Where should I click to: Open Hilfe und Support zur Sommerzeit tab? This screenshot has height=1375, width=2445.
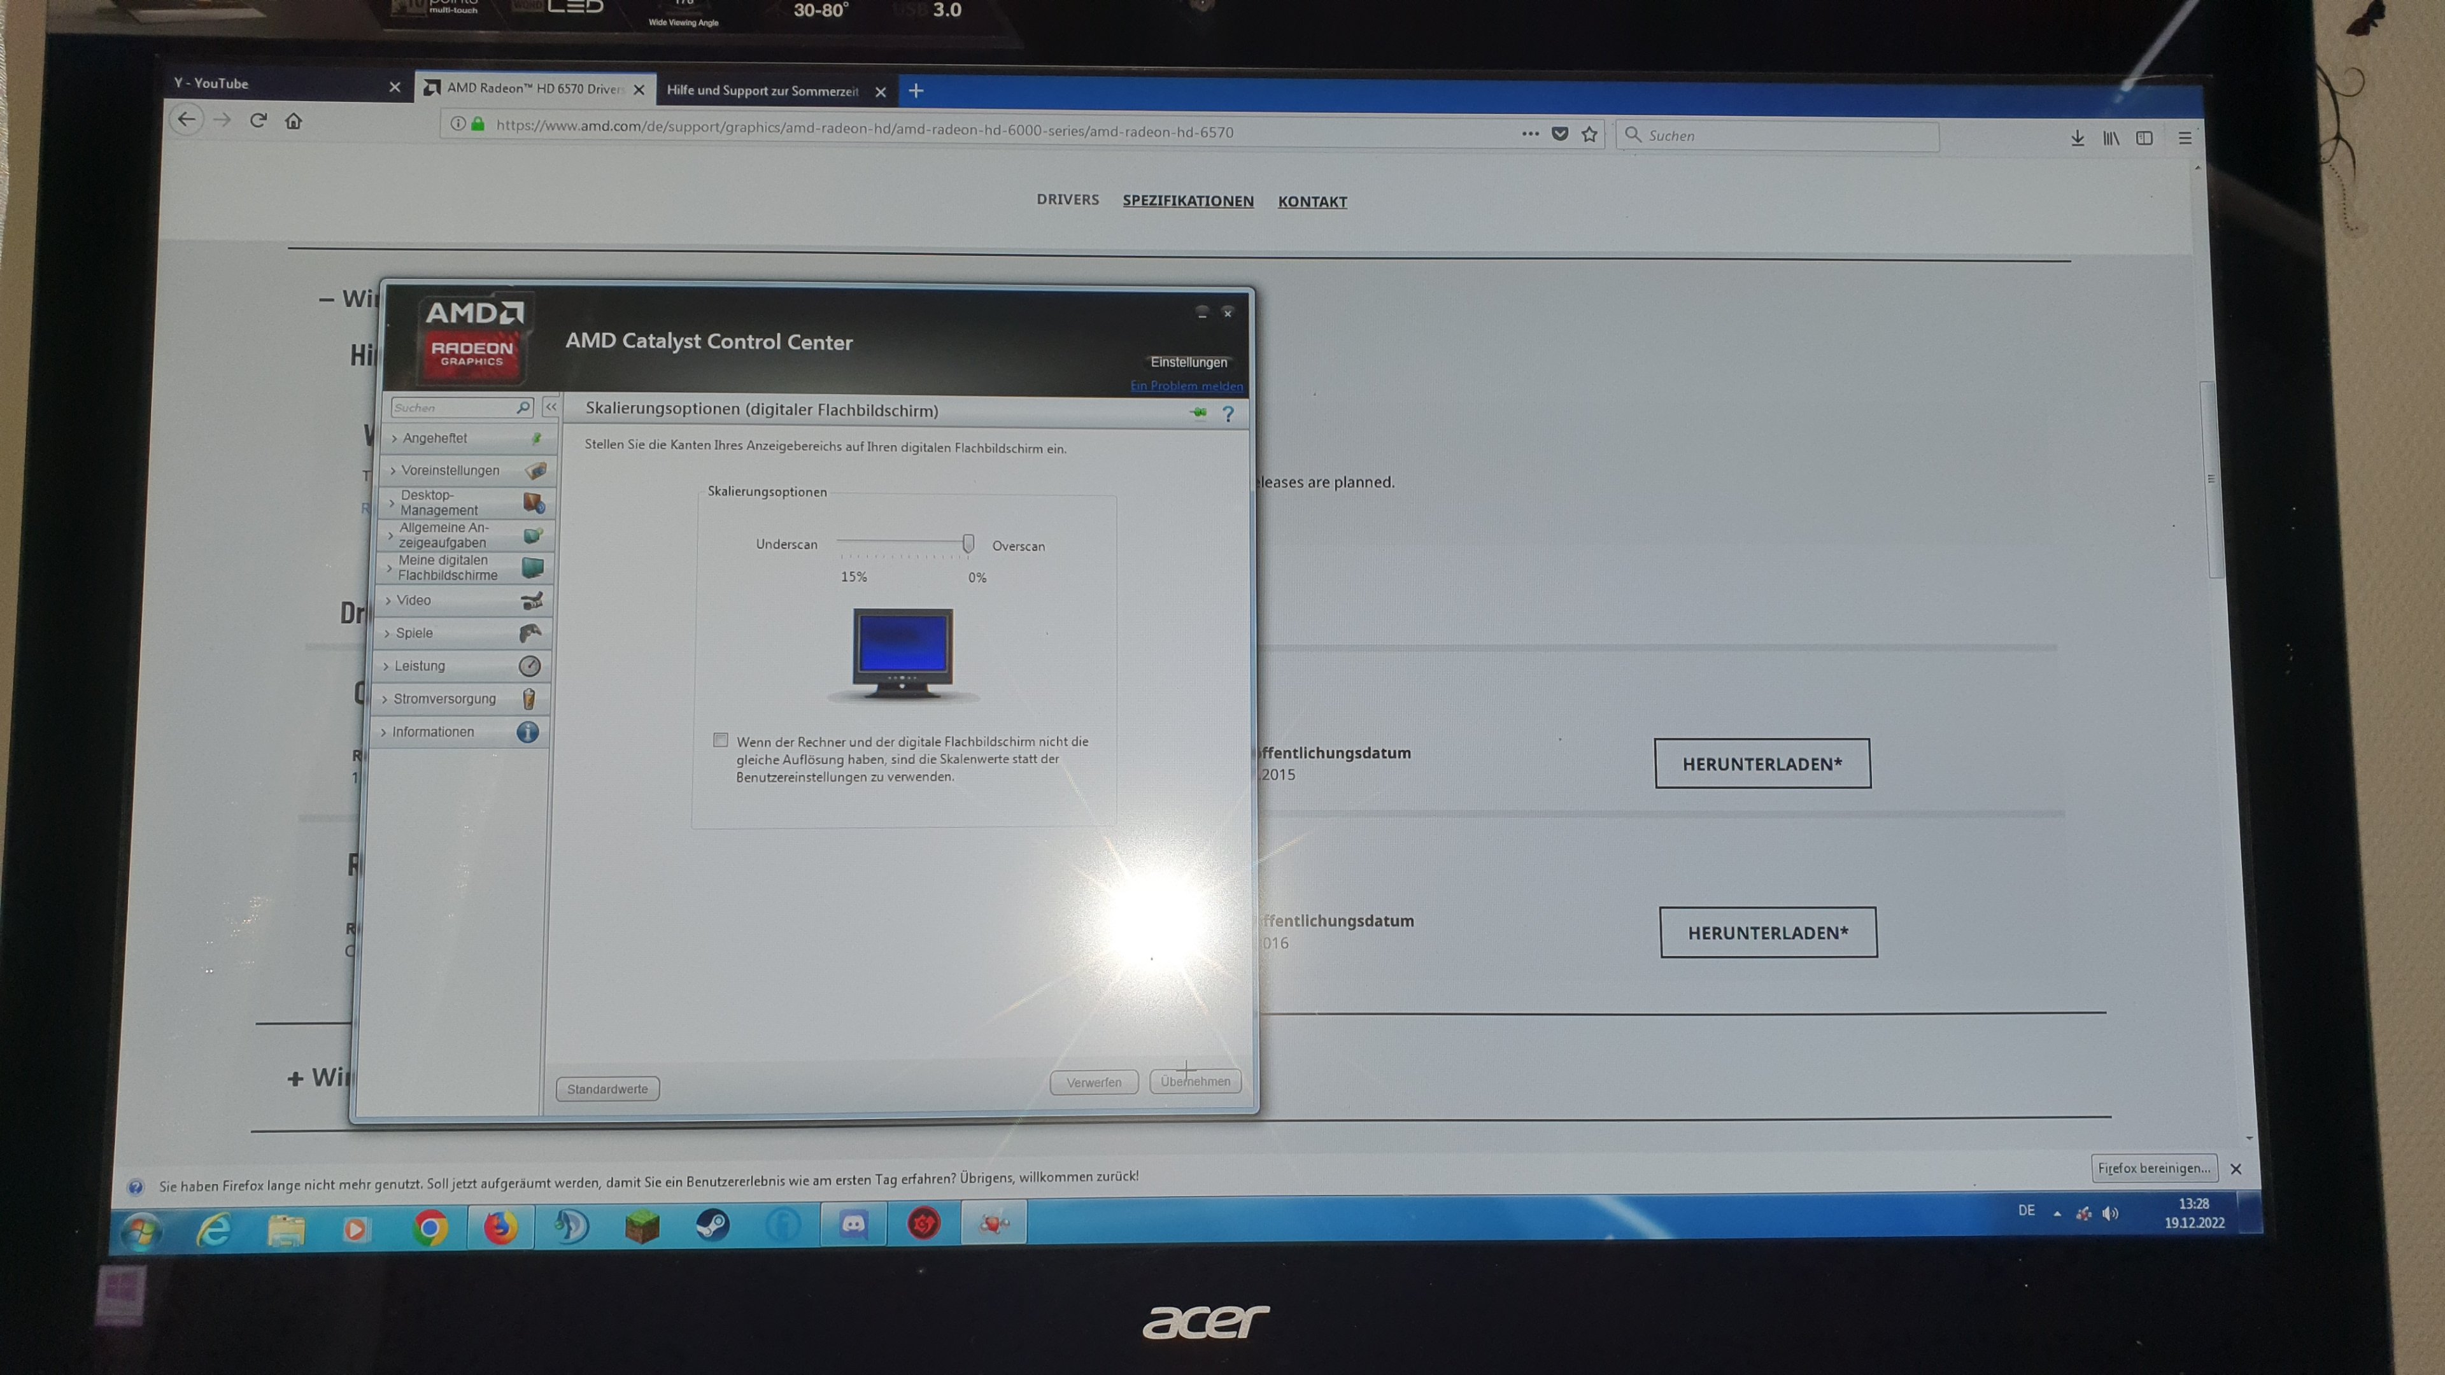[762, 91]
